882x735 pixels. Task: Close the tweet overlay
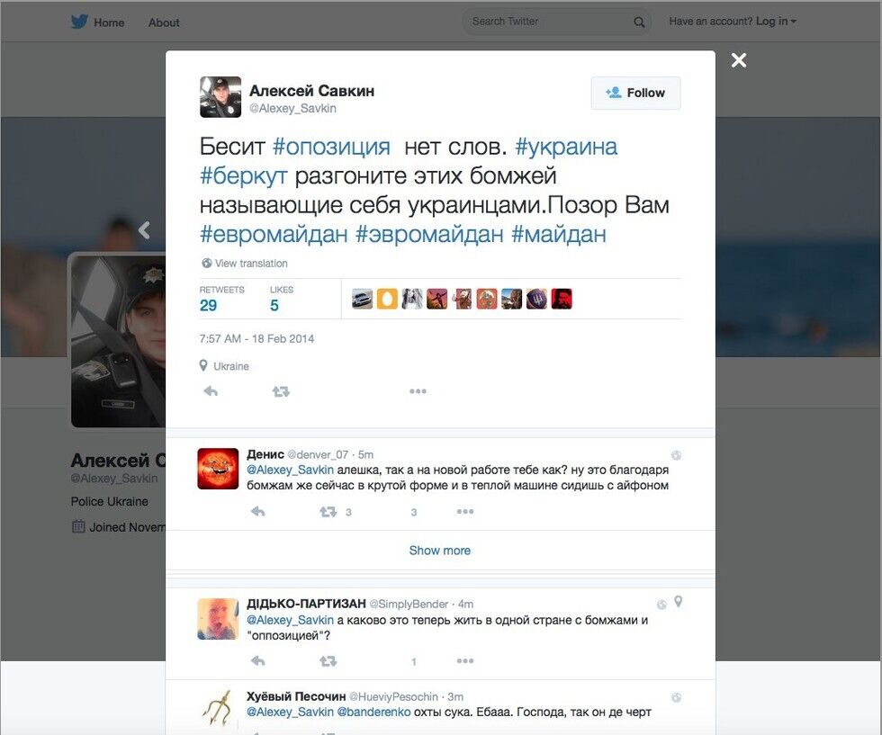[x=739, y=60]
